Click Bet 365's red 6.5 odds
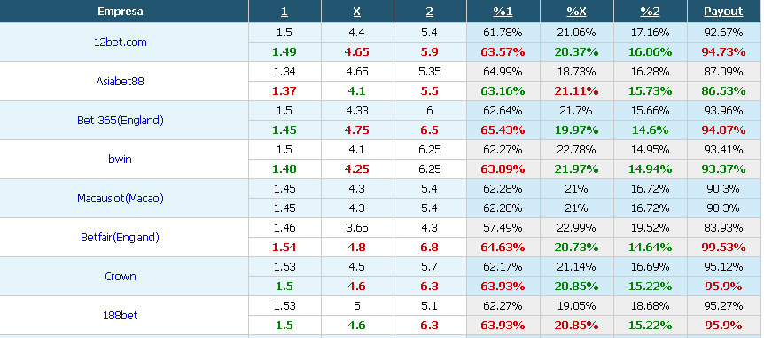The width and height of the screenshot is (764, 338). pos(429,130)
